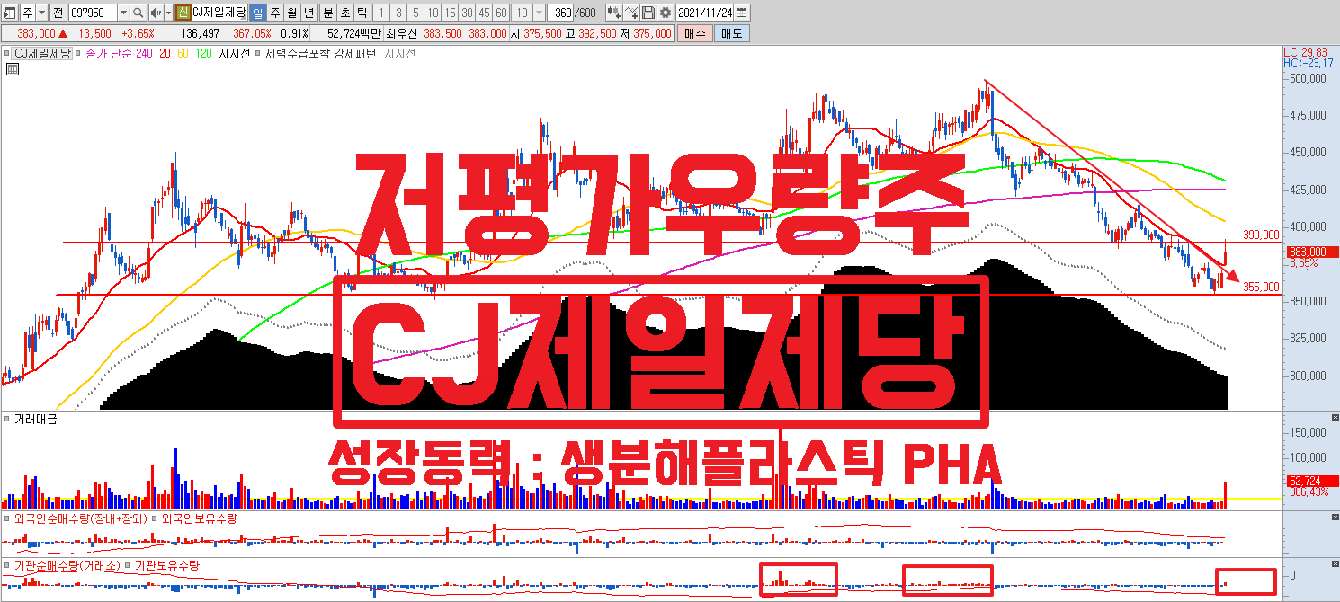1340x602 pixels.
Task: Click the 전 button beside stock code
Action: 58,13
